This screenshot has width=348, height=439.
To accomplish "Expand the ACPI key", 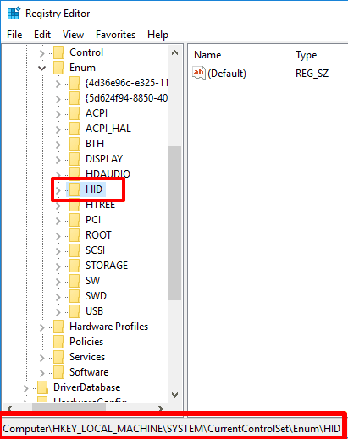I will (x=58, y=113).
